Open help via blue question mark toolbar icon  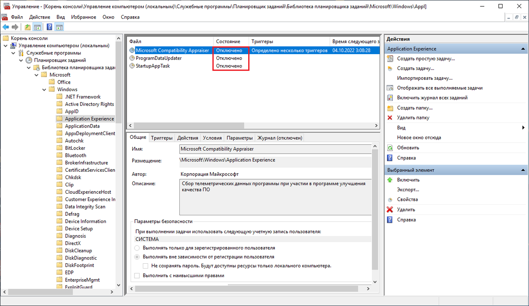[49, 27]
